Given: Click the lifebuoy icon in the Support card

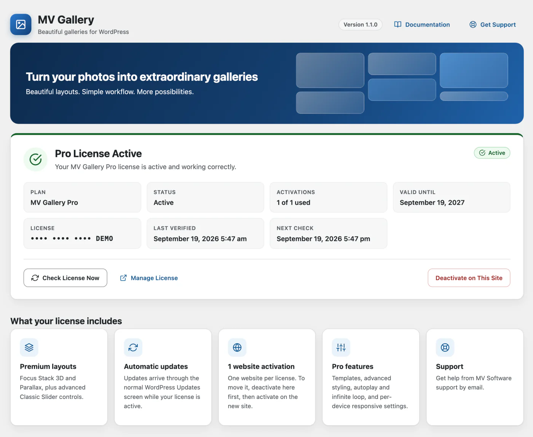Looking at the screenshot, I should pyautogui.click(x=445, y=348).
